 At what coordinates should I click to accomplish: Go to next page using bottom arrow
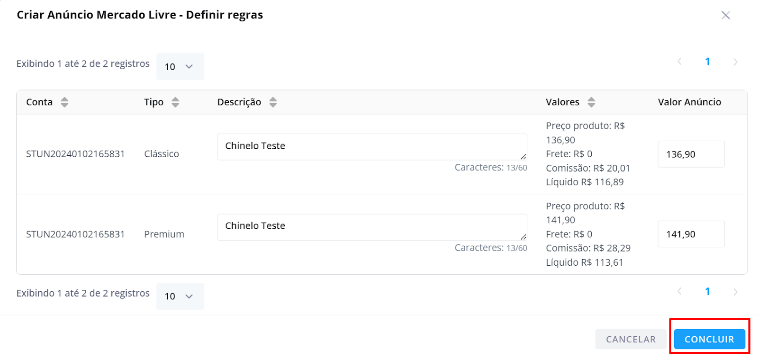(x=735, y=292)
